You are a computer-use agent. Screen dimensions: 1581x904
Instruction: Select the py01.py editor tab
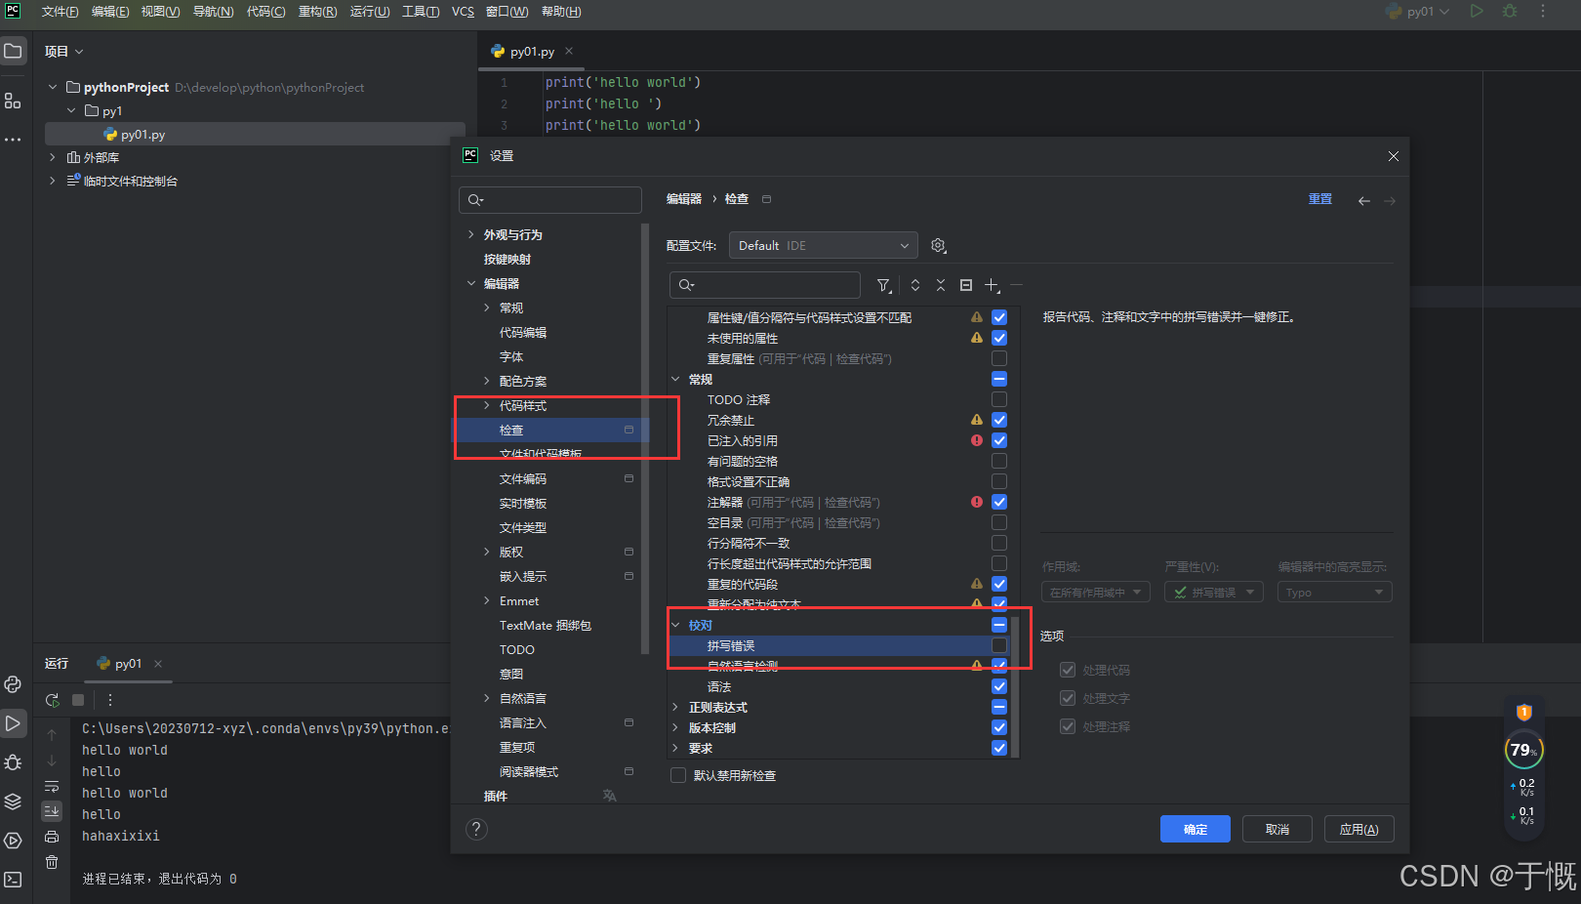pos(532,52)
